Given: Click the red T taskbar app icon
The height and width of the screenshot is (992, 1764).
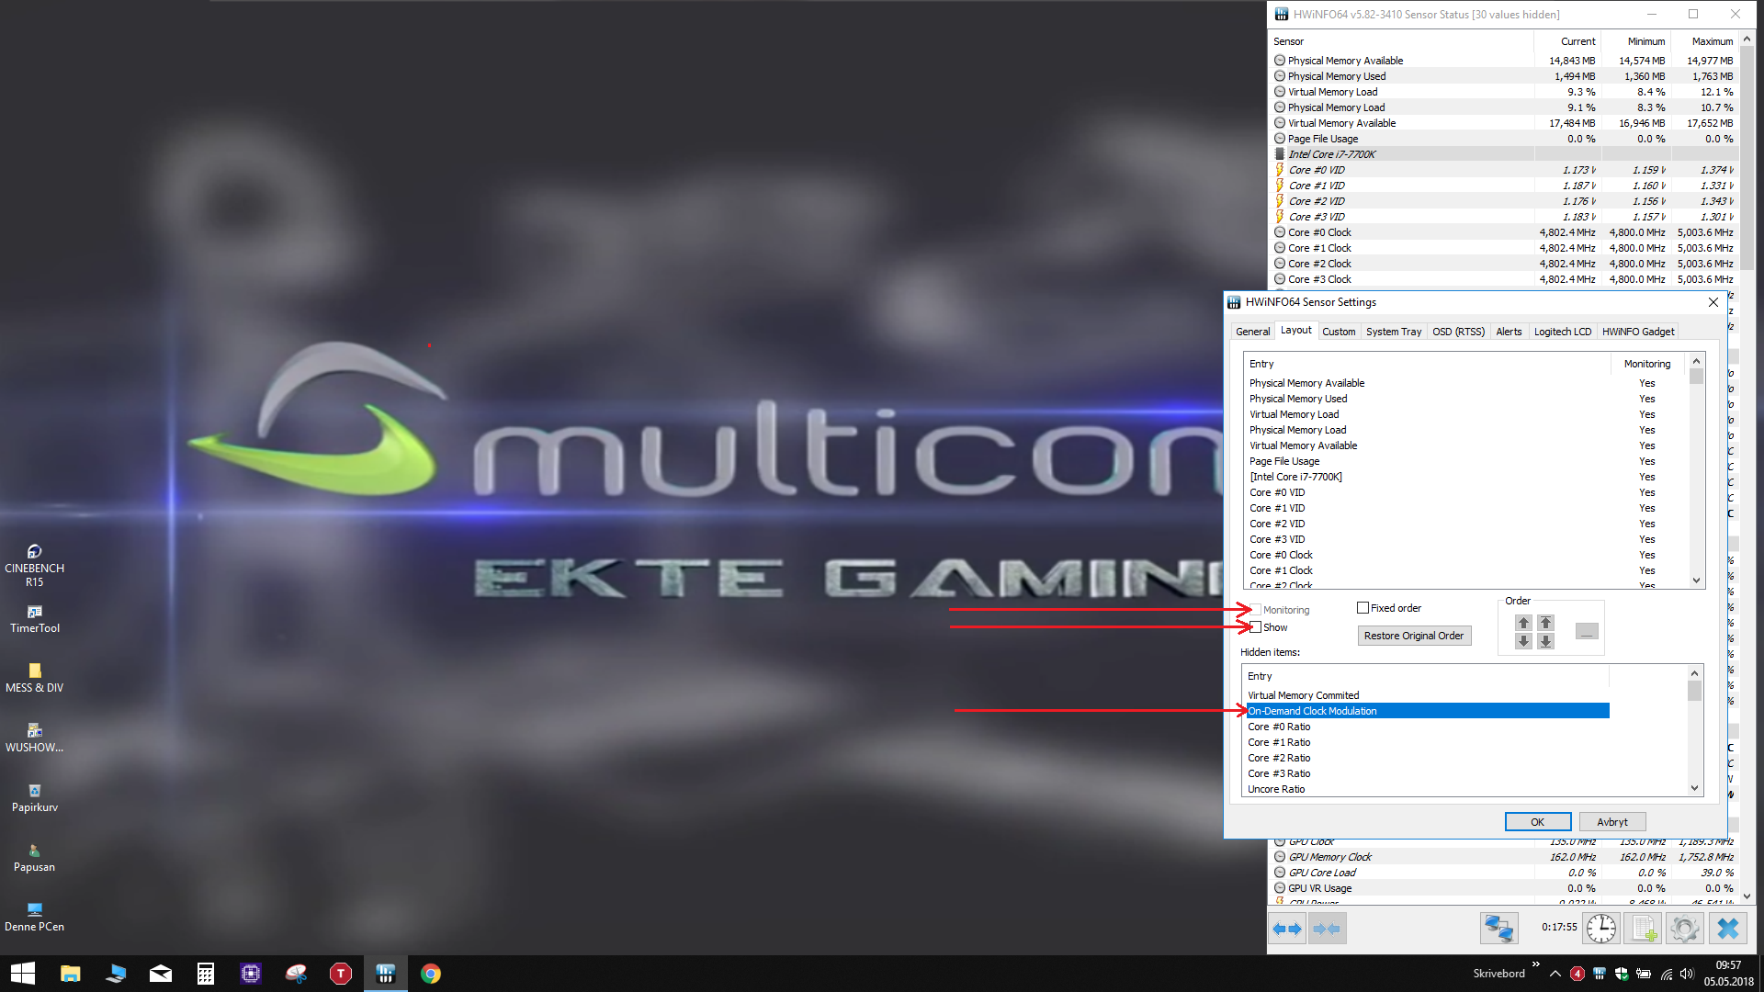Looking at the screenshot, I should point(341,974).
